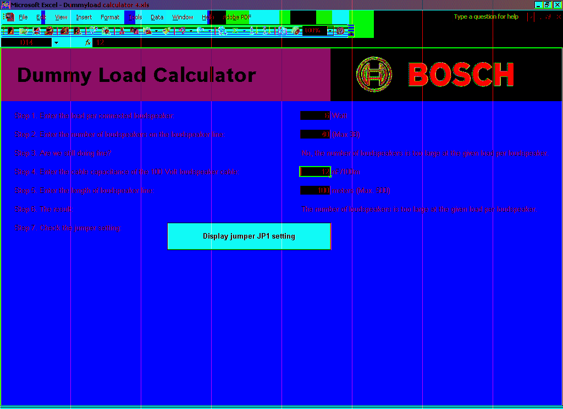The height and width of the screenshot is (409, 563).
Task: Select the Format Painter brush icon
Action: 166,31
